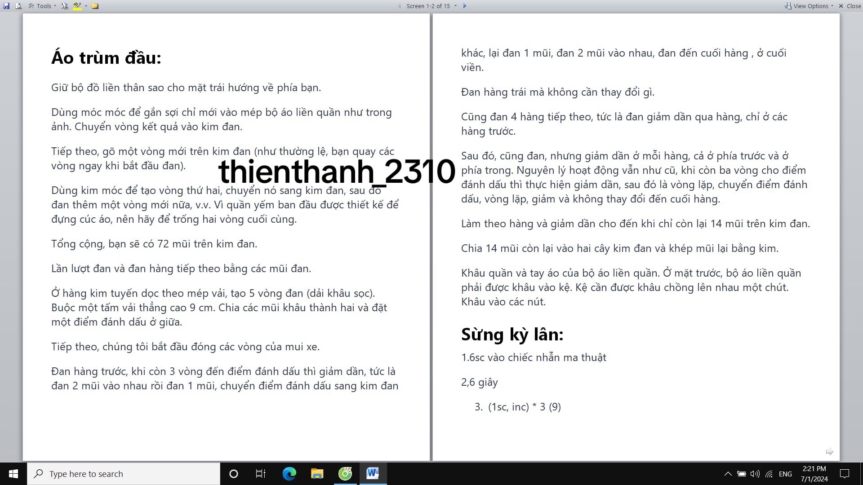The image size is (863, 485).
Task: Click the Windows Start button
Action: coord(13,474)
